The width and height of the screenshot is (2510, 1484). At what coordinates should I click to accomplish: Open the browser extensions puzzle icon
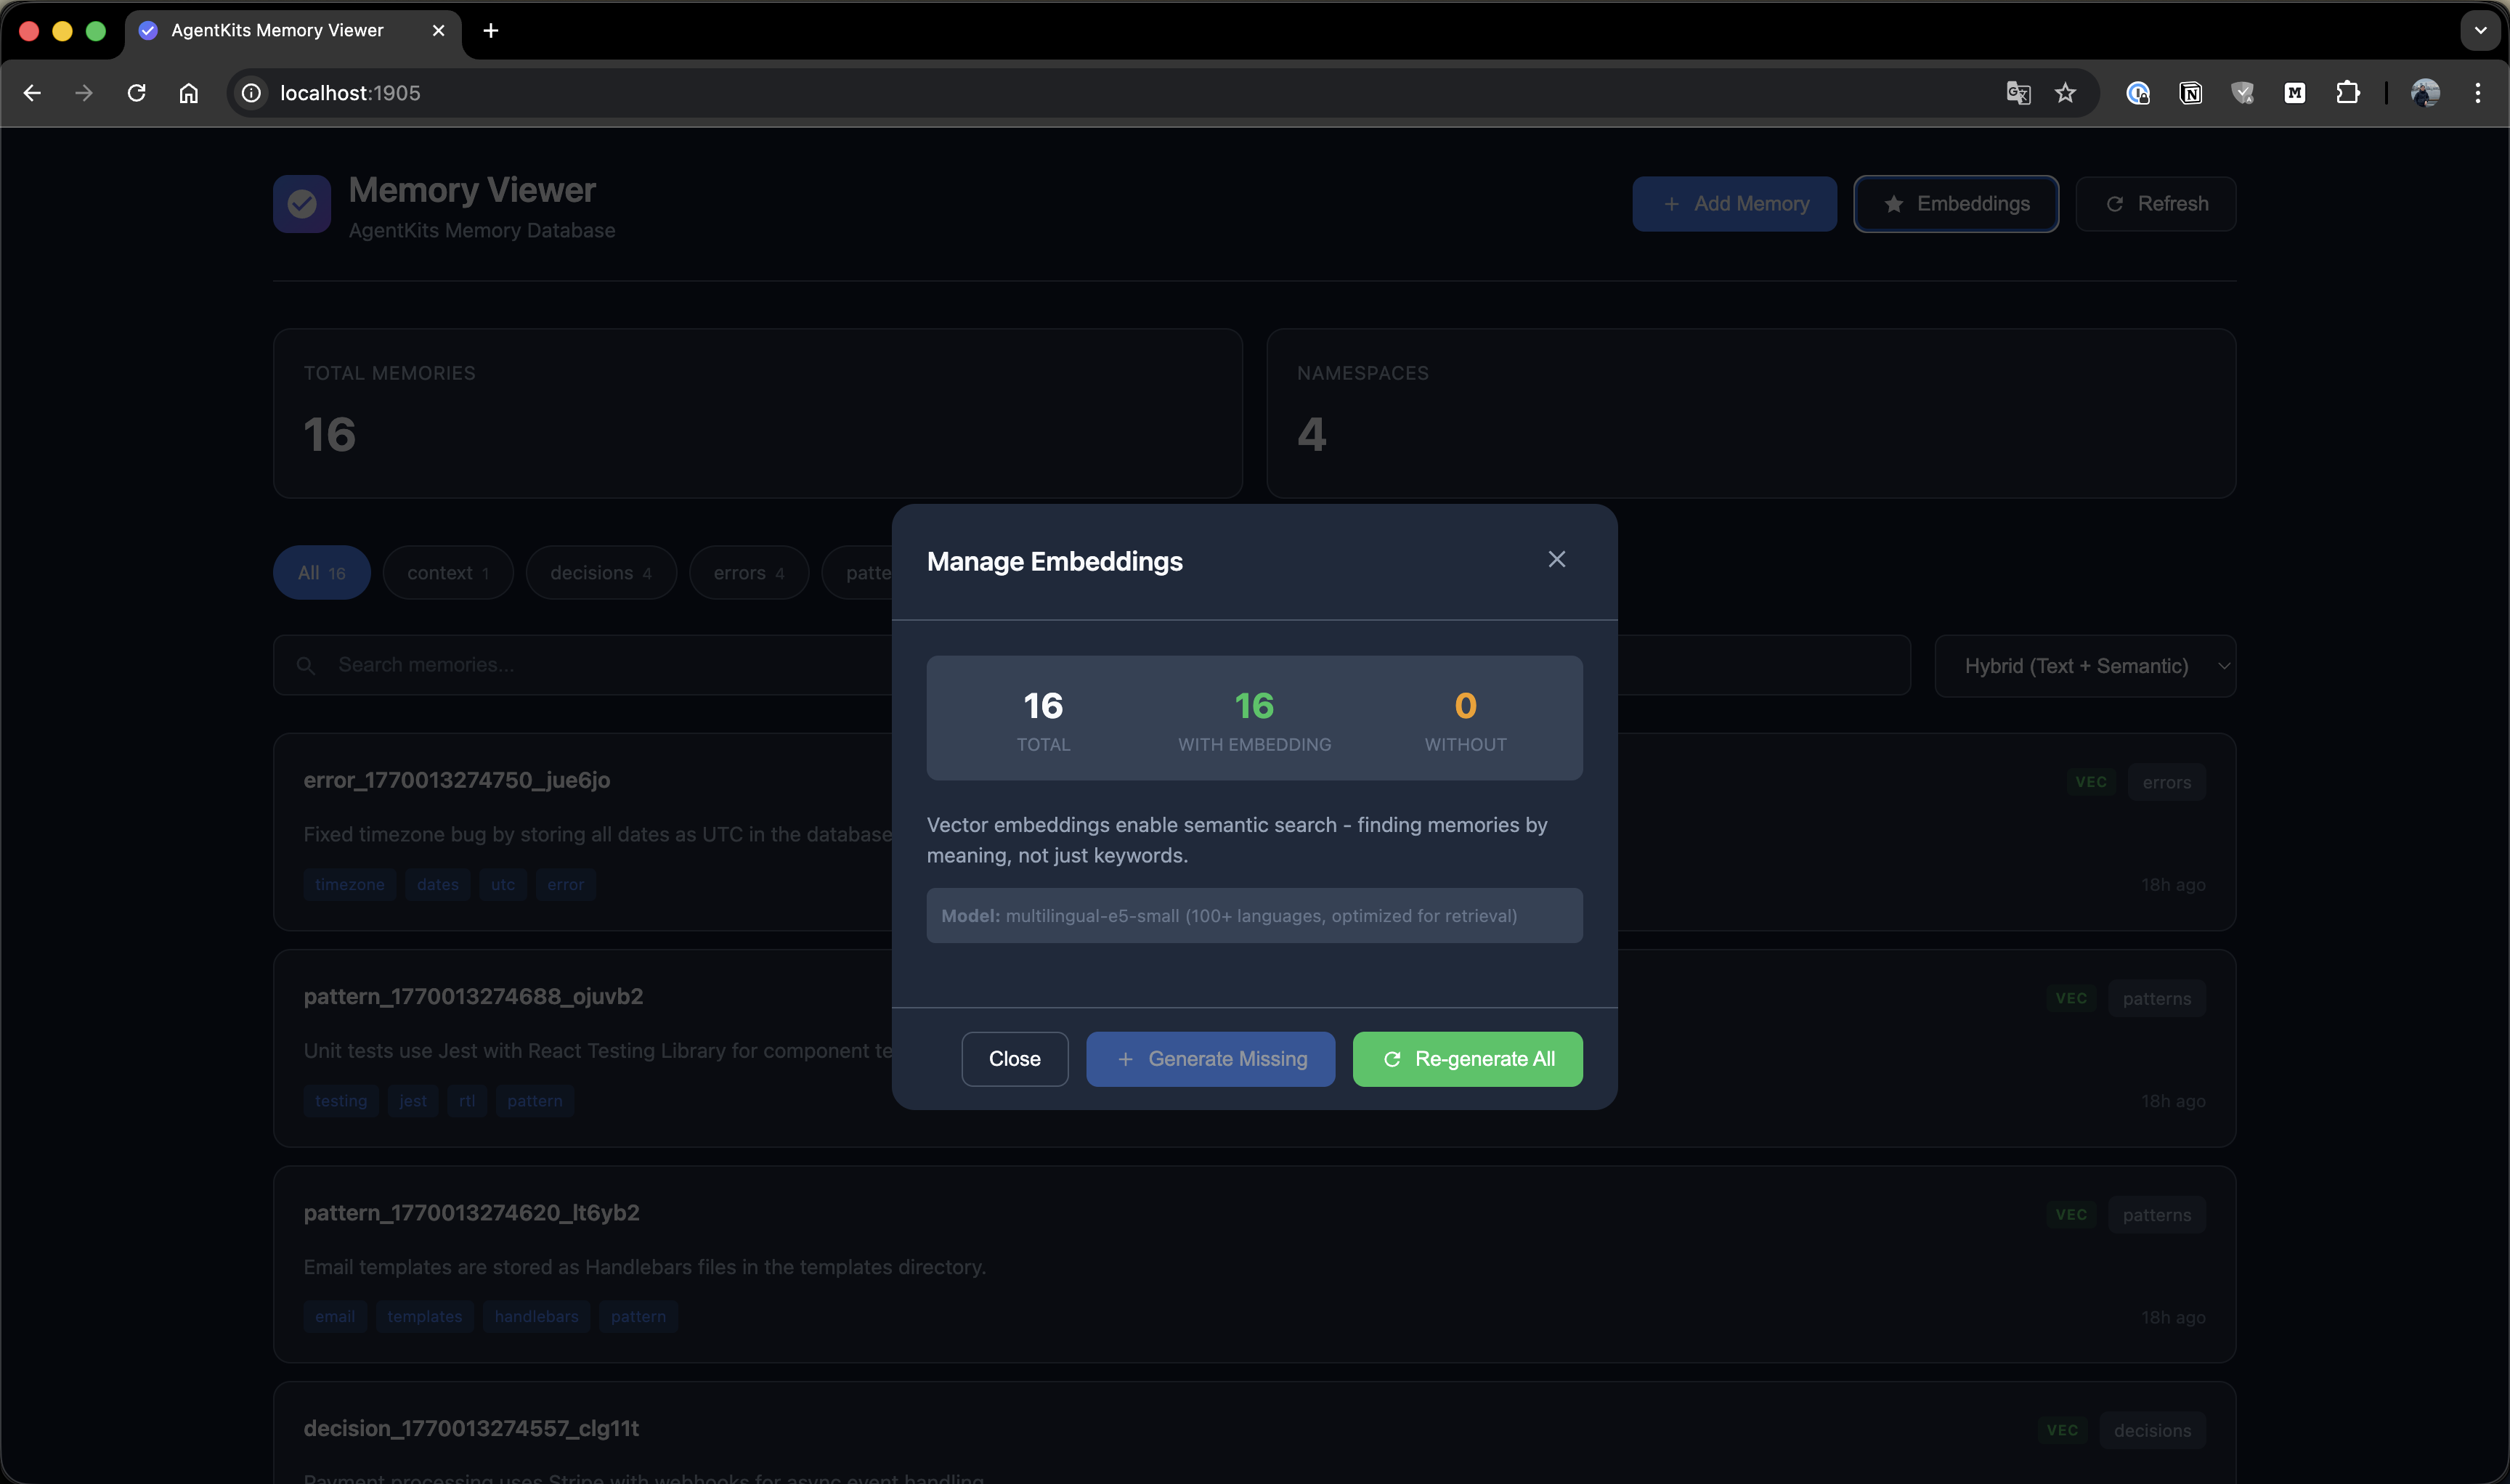pos(2347,93)
